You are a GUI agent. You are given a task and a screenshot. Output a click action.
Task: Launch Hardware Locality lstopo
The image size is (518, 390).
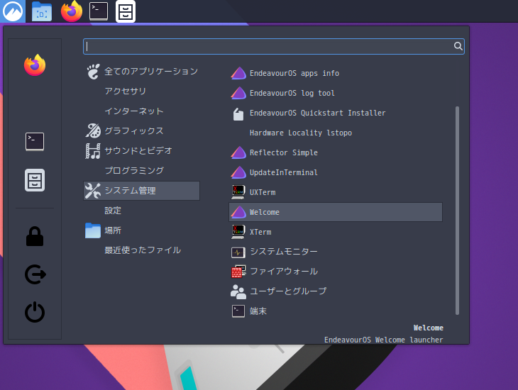pos(336,133)
